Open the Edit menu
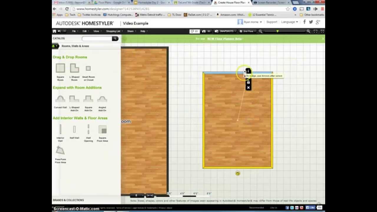This screenshot has height=212, width=377. tap(85, 31)
